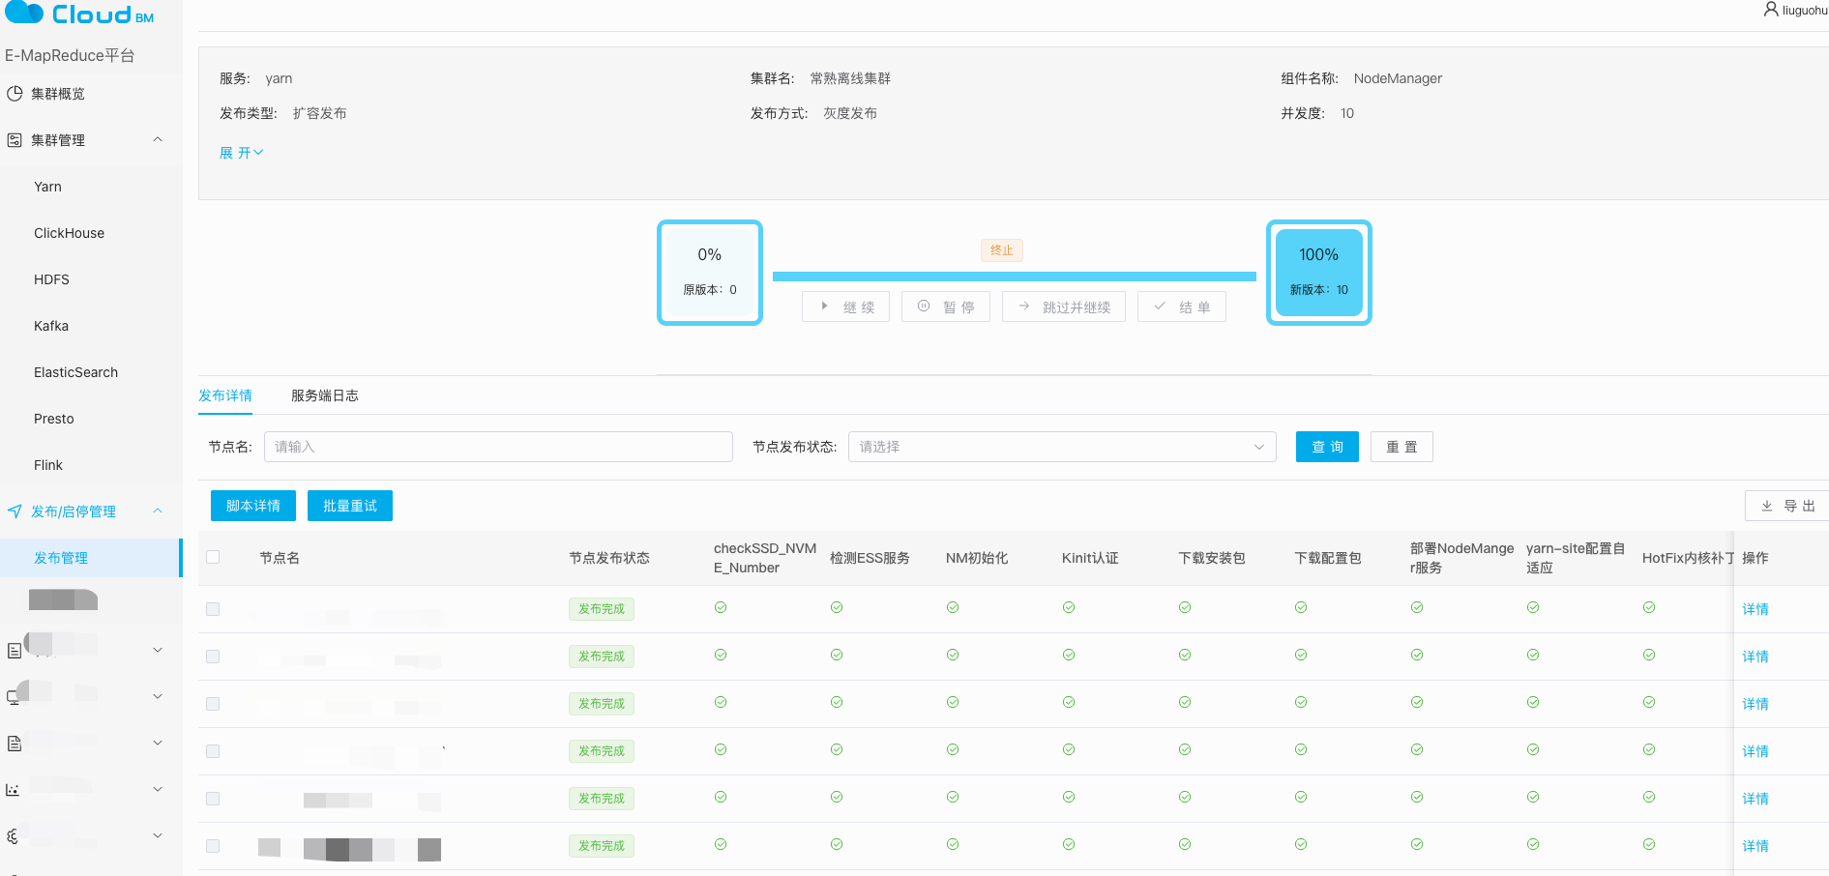Click the 100% 新版本 progress box
The width and height of the screenshot is (1829, 876).
click(1319, 273)
